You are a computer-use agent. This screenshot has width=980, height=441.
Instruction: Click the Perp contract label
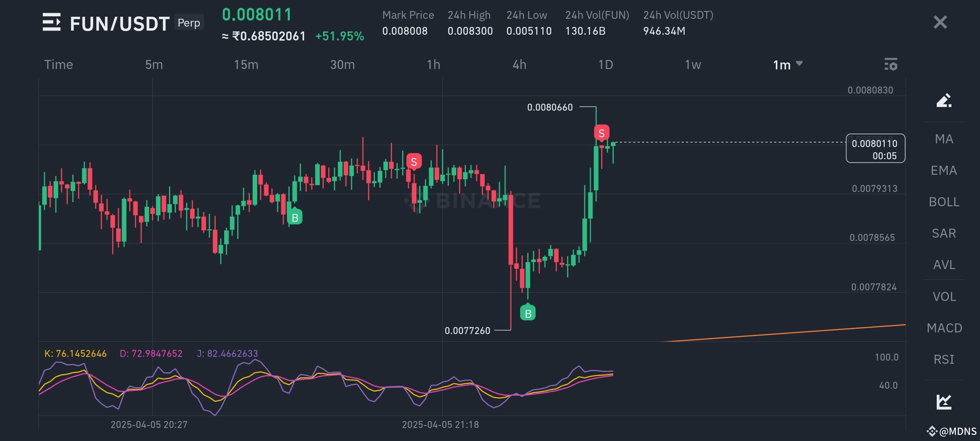(189, 22)
